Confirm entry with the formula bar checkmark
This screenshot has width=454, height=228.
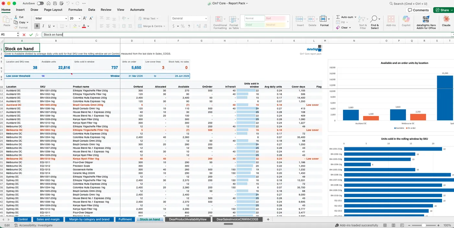(x=31, y=34)
